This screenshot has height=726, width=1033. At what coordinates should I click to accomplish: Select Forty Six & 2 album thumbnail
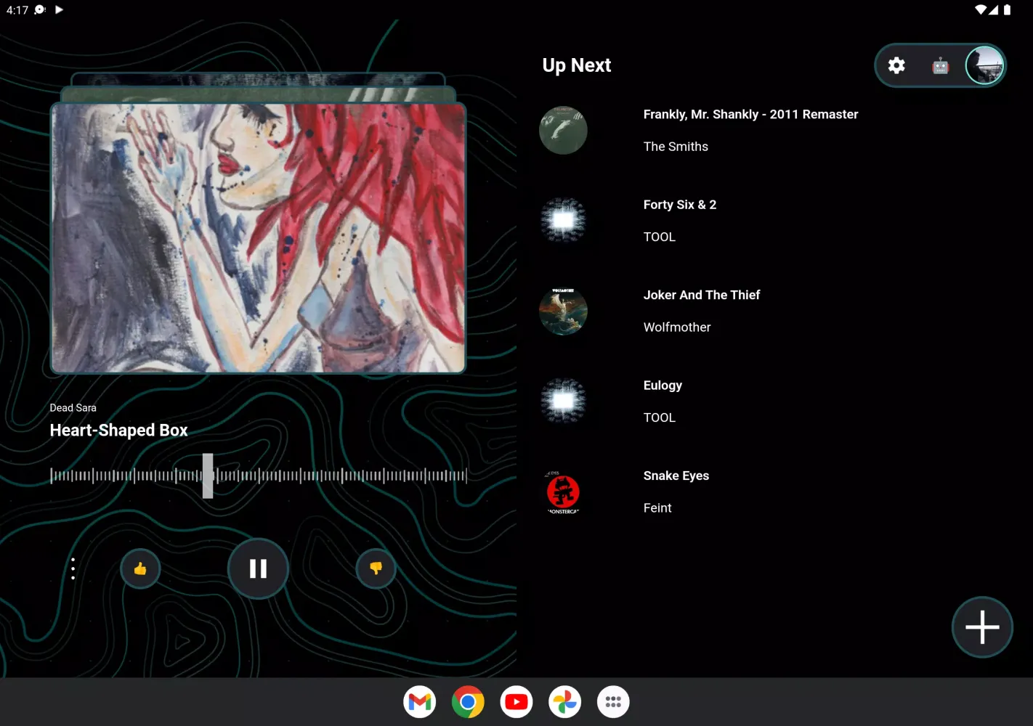pyautogui.click(x=563, y=221)
